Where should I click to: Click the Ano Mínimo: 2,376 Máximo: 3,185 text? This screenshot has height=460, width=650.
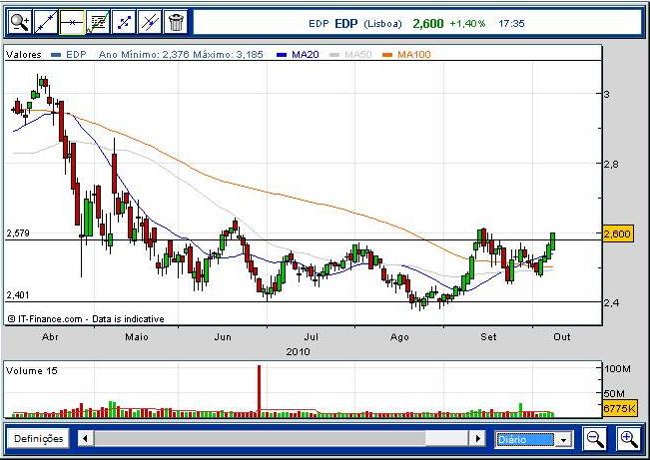pyautogui.click(x=181, y=54)
